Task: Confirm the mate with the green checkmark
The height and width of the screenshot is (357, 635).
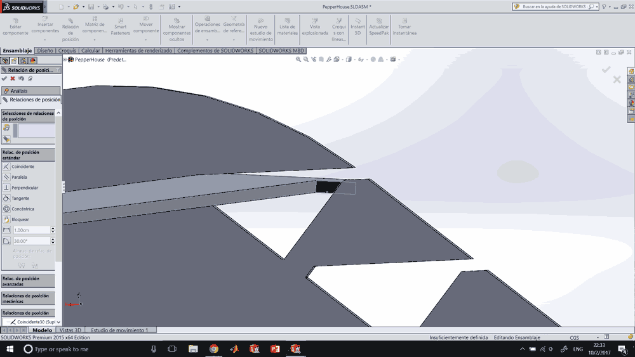Action: [4, 79]
